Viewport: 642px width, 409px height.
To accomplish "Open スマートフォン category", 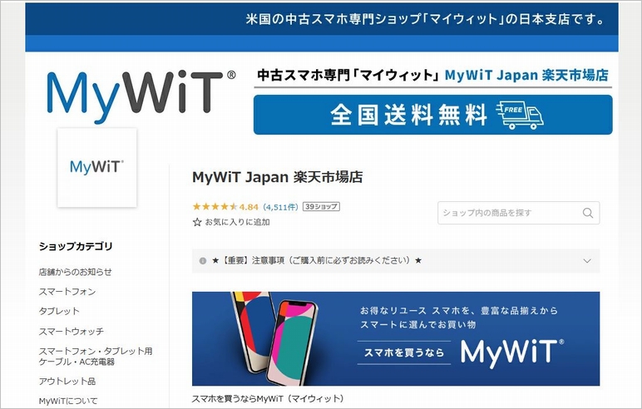I will (67, 292).
